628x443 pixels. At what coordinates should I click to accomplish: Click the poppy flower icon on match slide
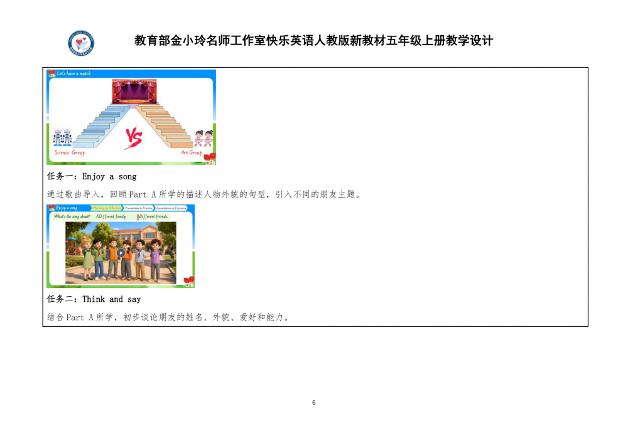click(210, 157)
